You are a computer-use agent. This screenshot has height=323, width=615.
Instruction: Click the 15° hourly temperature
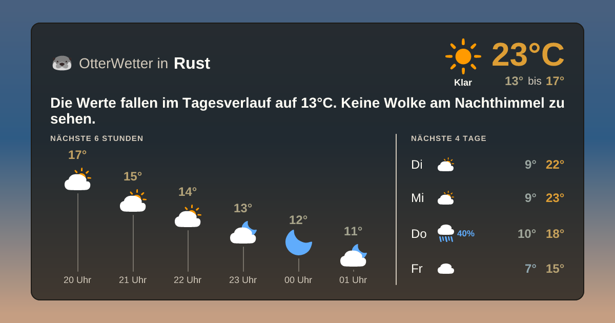(133, 176)
